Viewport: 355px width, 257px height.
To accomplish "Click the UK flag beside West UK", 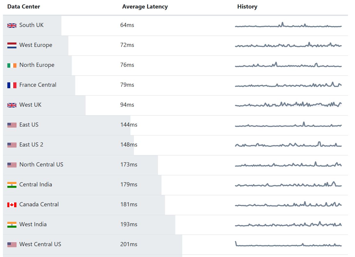I will click(12, 105).
